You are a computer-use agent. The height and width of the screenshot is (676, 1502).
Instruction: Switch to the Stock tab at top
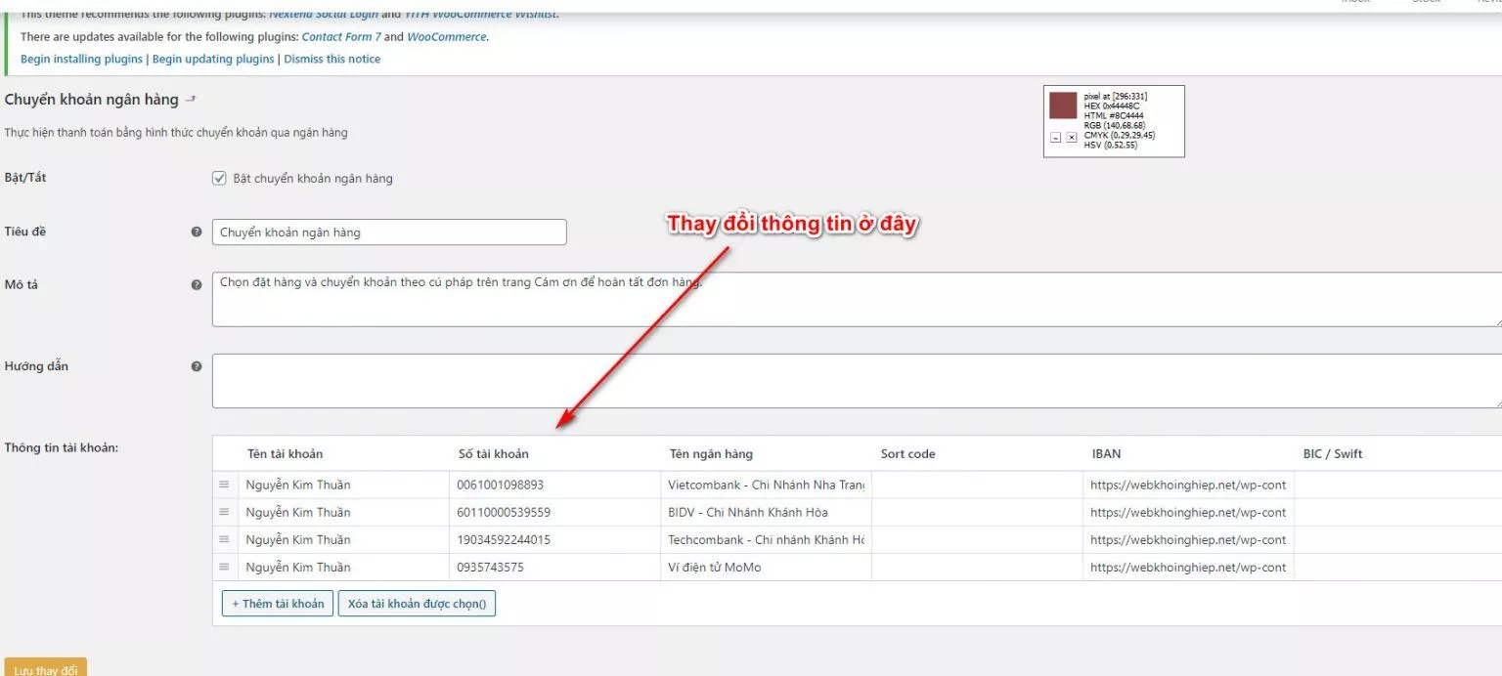(x=1426, y=2)
